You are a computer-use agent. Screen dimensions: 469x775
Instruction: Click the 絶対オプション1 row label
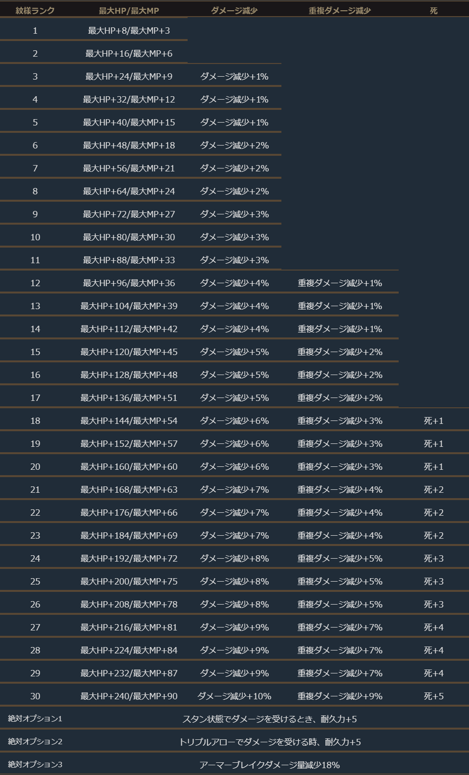[35, 719]
